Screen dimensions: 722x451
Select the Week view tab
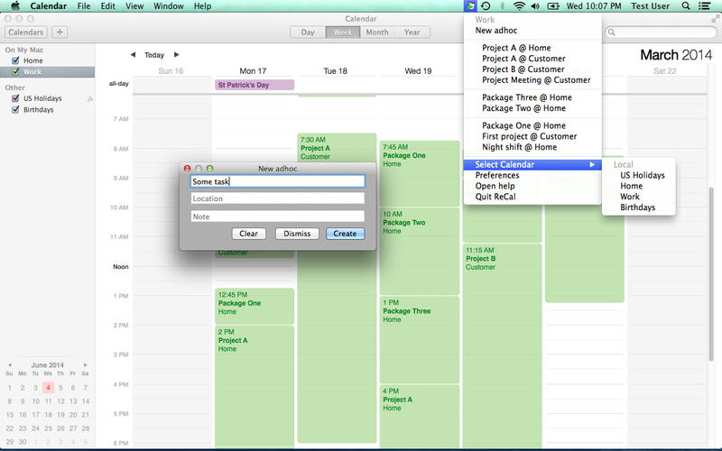pyautogui.click(x=343, y=32)
